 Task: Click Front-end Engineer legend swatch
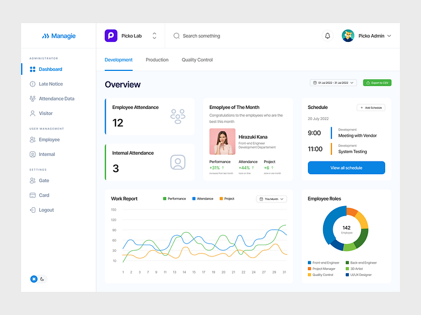click(309, 262)
